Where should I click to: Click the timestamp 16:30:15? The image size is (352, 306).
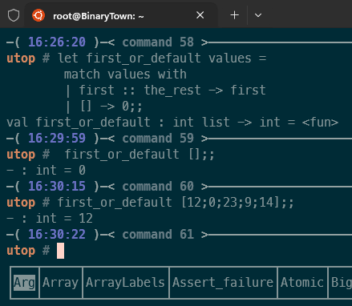coord(57,187)
